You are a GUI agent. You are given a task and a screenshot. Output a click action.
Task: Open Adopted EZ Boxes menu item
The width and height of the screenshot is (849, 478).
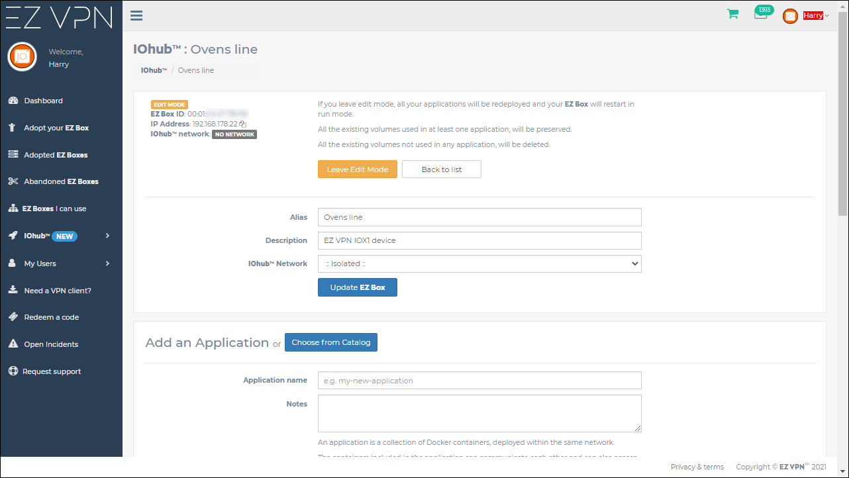pos(56,155)
